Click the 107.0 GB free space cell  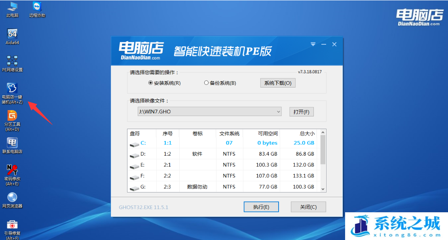[267, 175]
